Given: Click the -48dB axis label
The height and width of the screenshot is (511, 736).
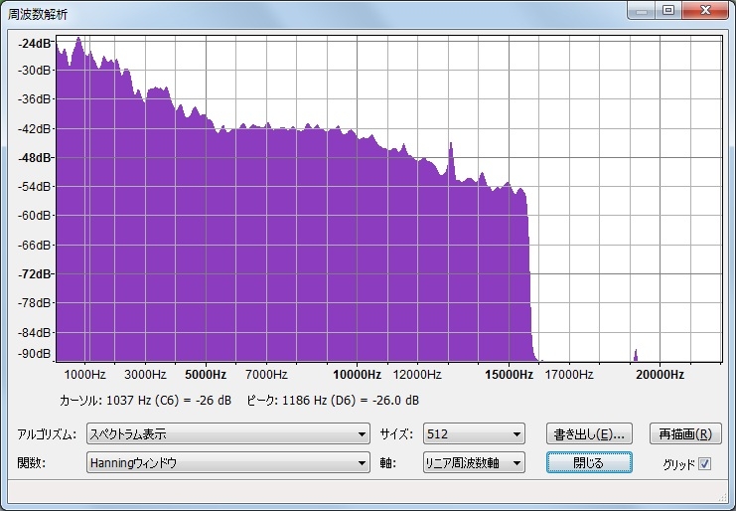Looking at the screenshot, I should coord(34,158).
